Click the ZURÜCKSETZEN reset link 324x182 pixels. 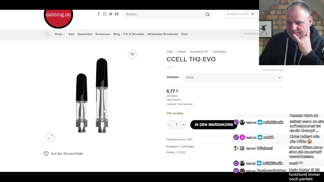tap(273, 70)
